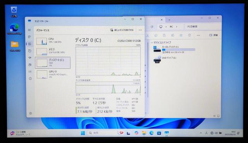Screen dimensions: 248x143
Task: Click the Cut icon in File Explorer toolbar
Action: [x=148, y=36]
